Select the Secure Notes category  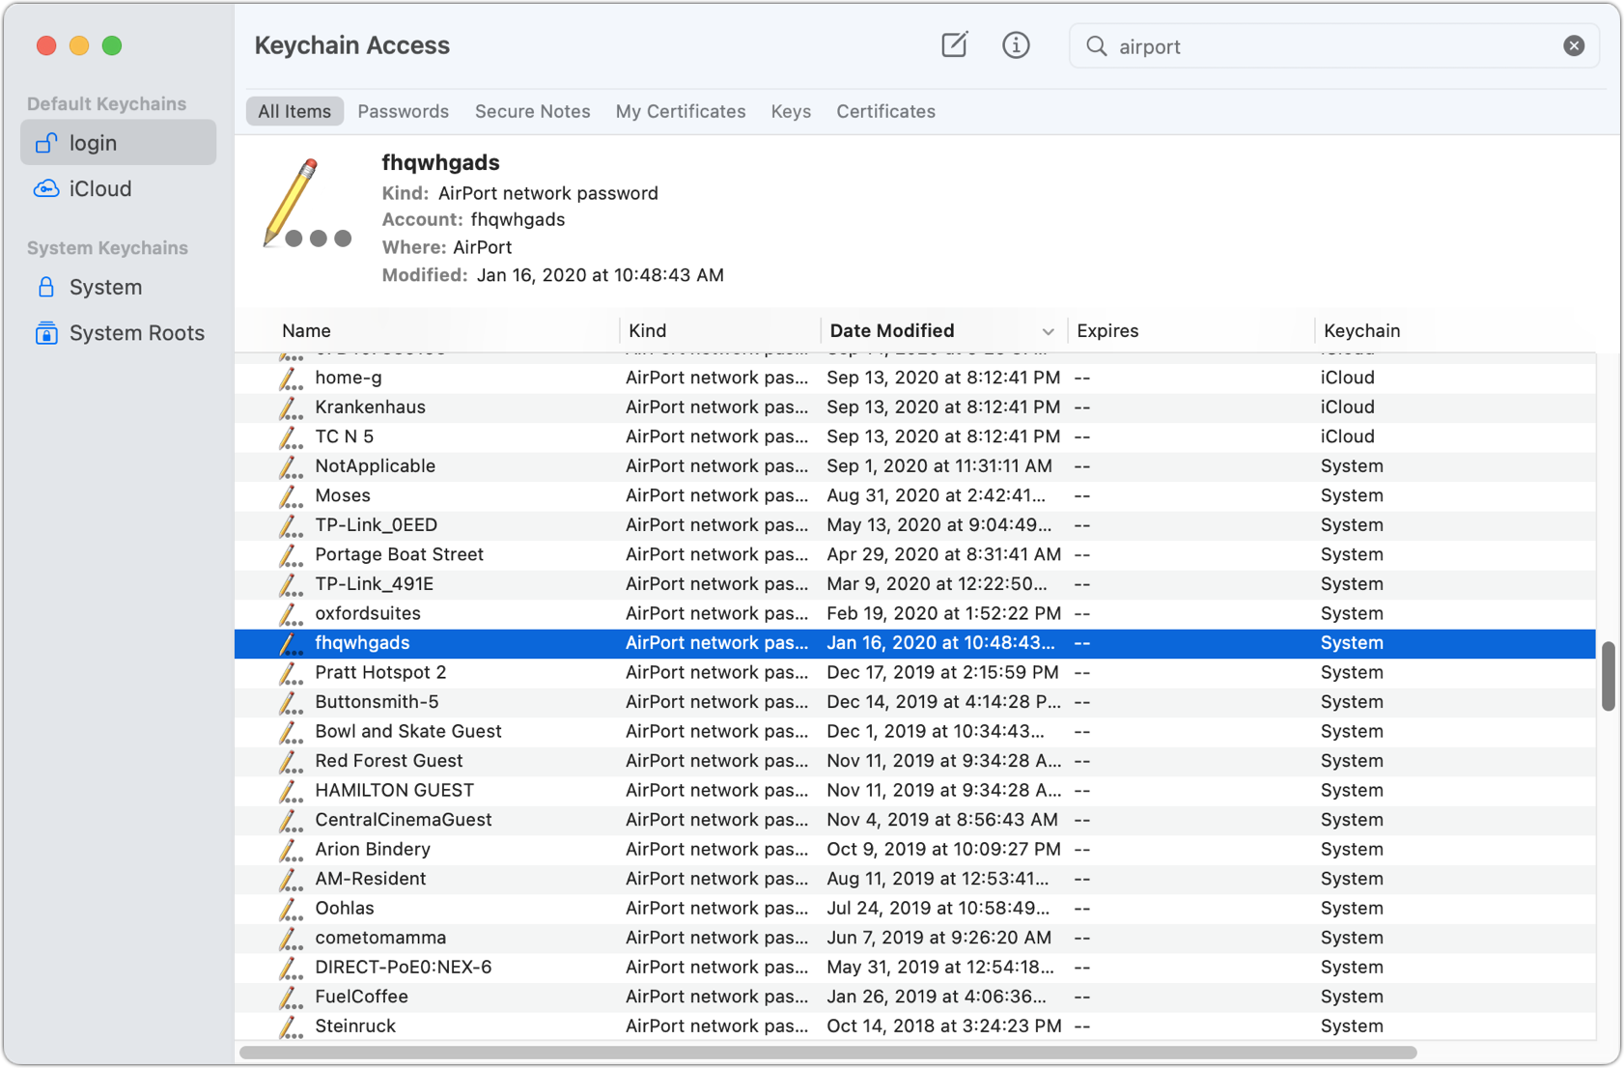(x=532, y=111)
